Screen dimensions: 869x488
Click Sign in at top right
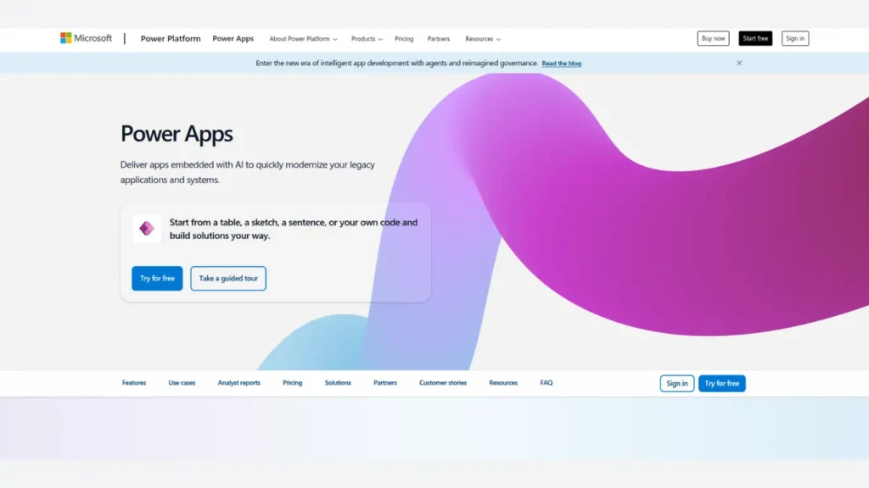(794, 38)
